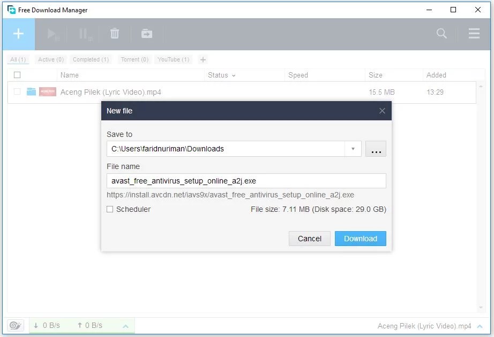Click the 15.5 MB size value

[381, 92]
